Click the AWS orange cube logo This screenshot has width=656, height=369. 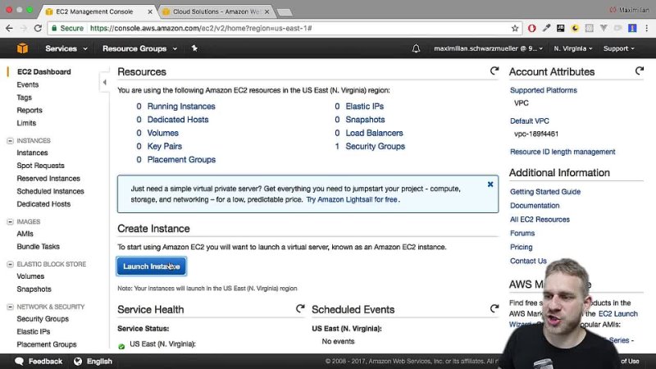pos(23,48)
